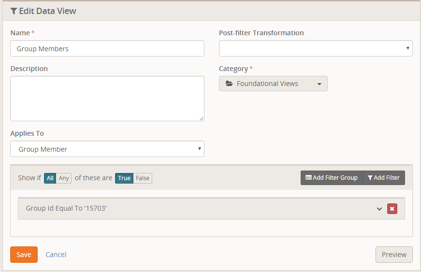Click the Description box resize handle

click(202, 118)
